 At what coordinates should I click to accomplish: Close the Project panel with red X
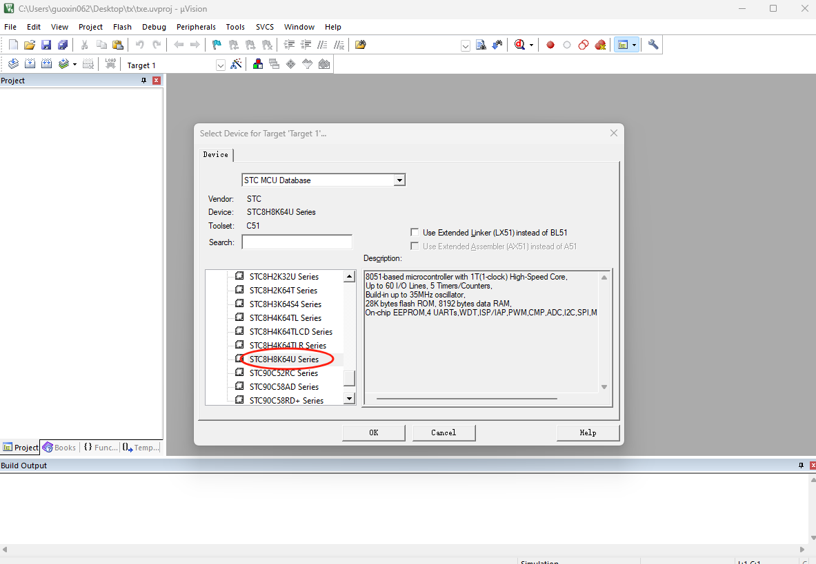[156, 81]
